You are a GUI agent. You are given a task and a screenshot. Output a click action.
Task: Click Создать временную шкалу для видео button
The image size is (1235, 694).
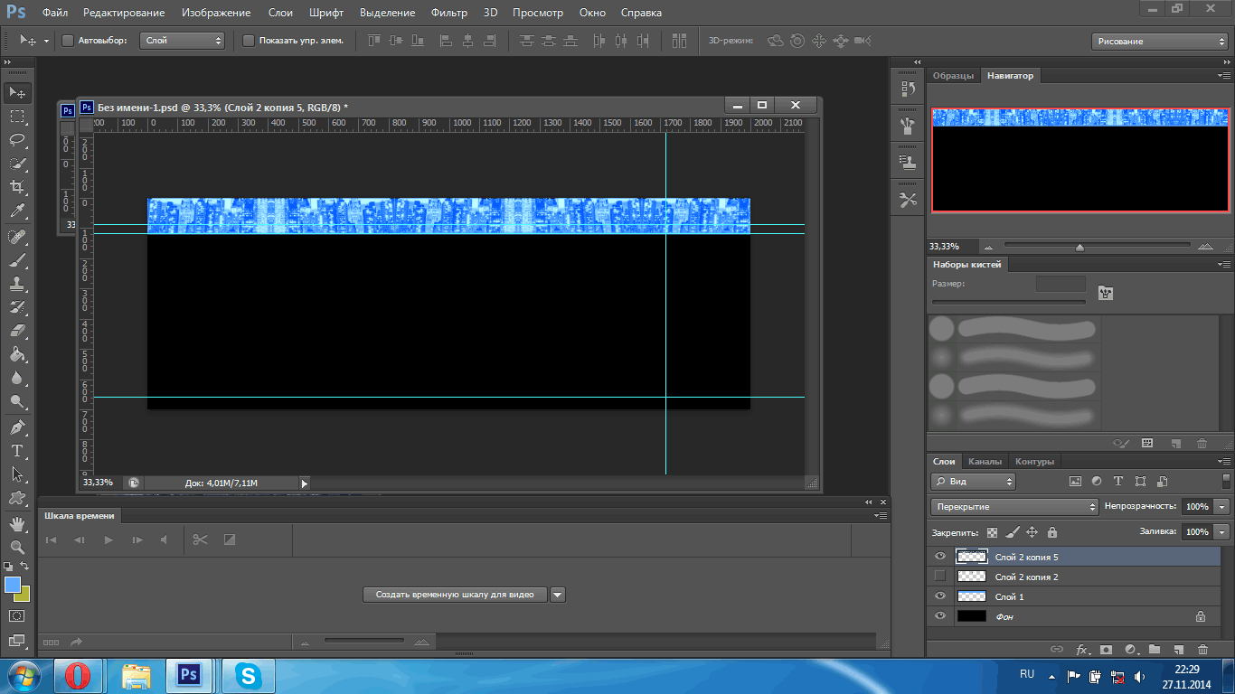click(x=456, y=595)
